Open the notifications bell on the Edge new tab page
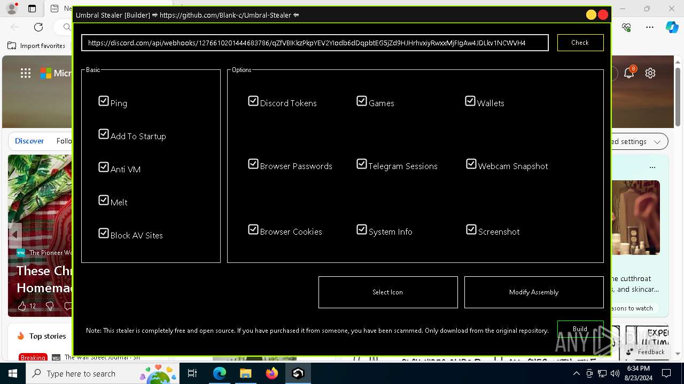 [629, 73]
